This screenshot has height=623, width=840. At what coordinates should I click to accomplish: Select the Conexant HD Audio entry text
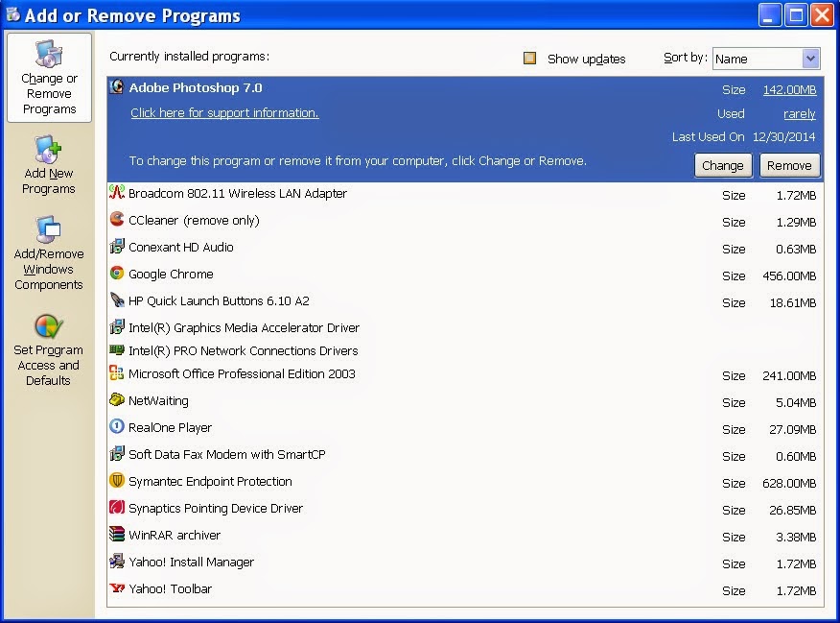pyautogui.click(x=181, y=247)
